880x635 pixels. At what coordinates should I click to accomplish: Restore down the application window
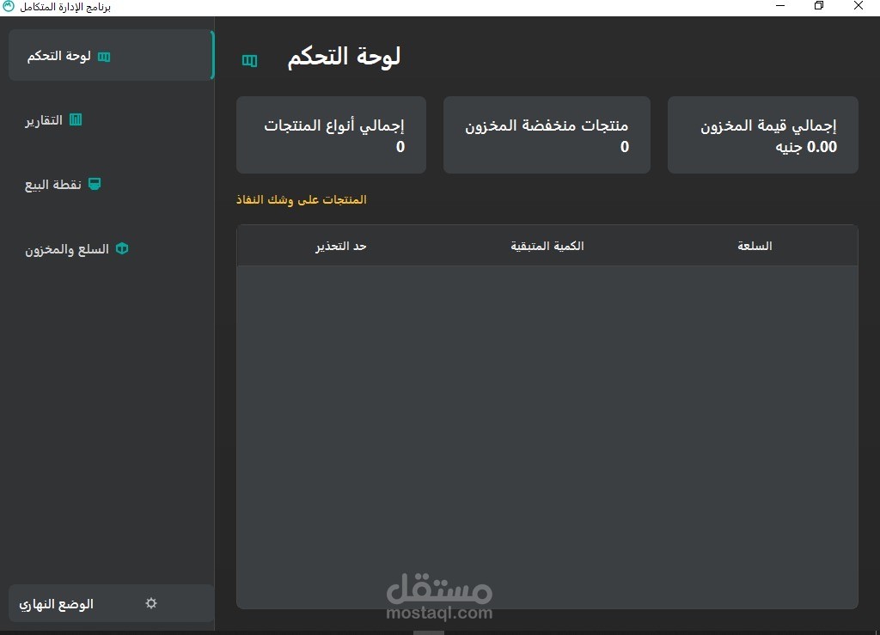click(819, 6)
